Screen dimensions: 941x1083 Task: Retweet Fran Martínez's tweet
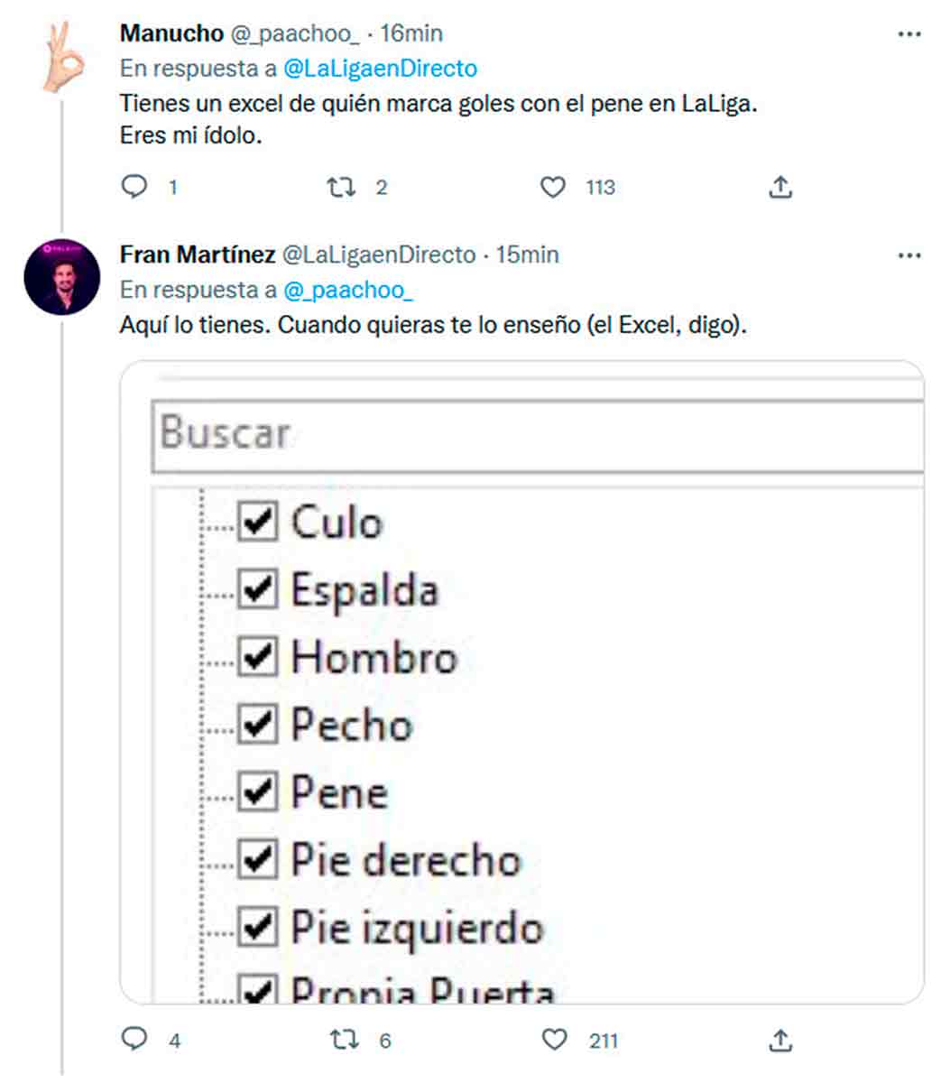tap(344, 1040)
